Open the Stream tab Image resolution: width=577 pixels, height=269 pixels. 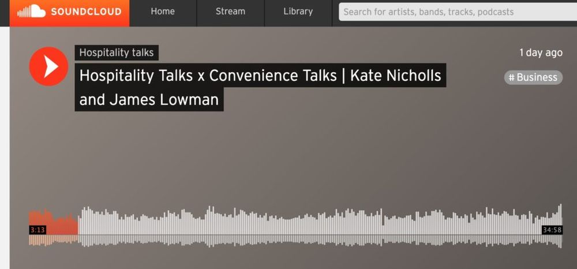click(230, 12)
